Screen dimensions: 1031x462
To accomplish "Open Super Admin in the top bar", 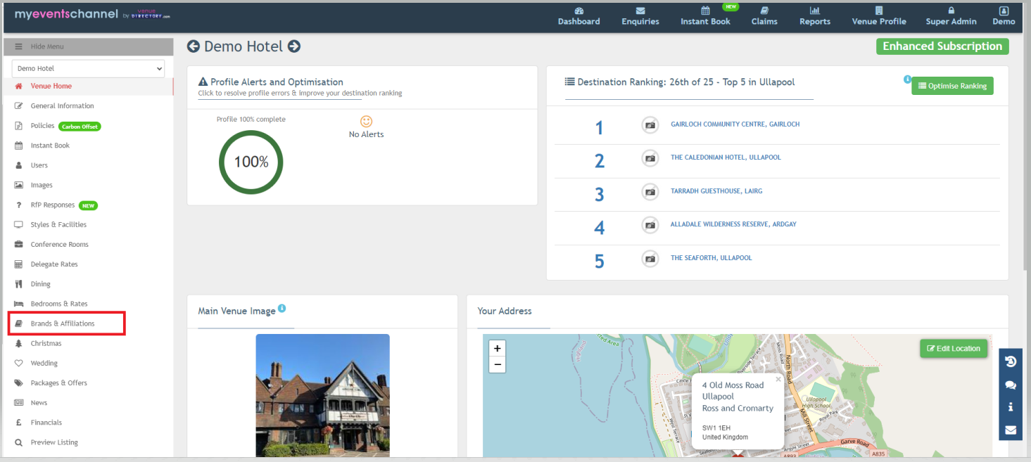I will pos(951,16).
